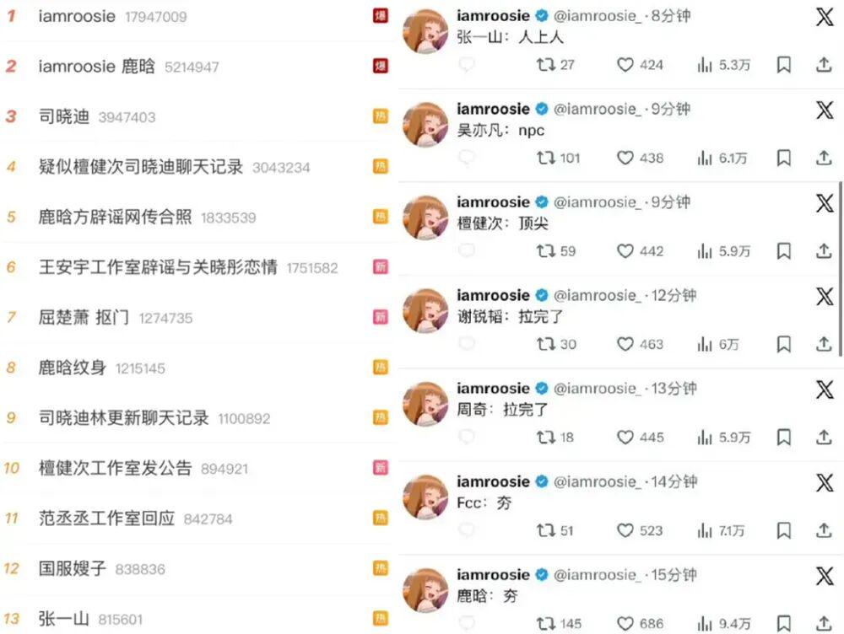
Task: Bookmark the 檀健次 顶尖 post
Action: tap(784, 251)
